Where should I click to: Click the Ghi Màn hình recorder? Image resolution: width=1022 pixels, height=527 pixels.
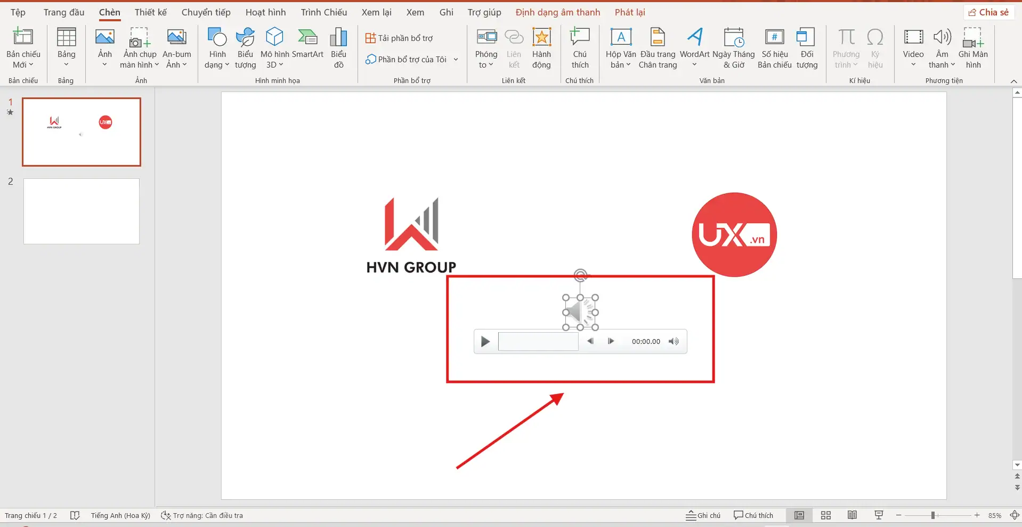(x=974, y=48)
